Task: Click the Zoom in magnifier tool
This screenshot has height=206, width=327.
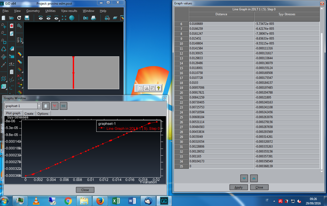Action: (x=4, y=26)
